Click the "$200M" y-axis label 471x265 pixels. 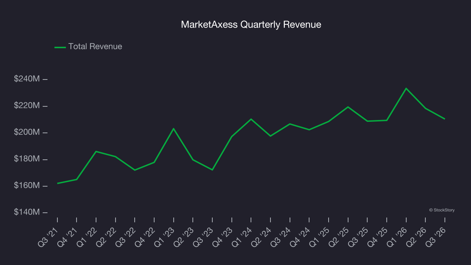point(27,132)
